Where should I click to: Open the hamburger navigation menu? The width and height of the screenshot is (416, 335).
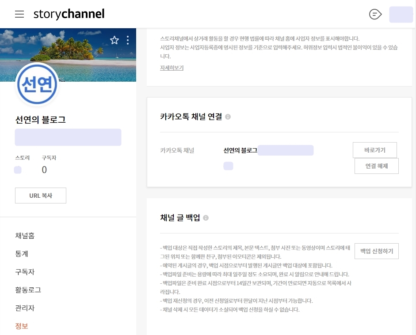(x=19, y=14)
